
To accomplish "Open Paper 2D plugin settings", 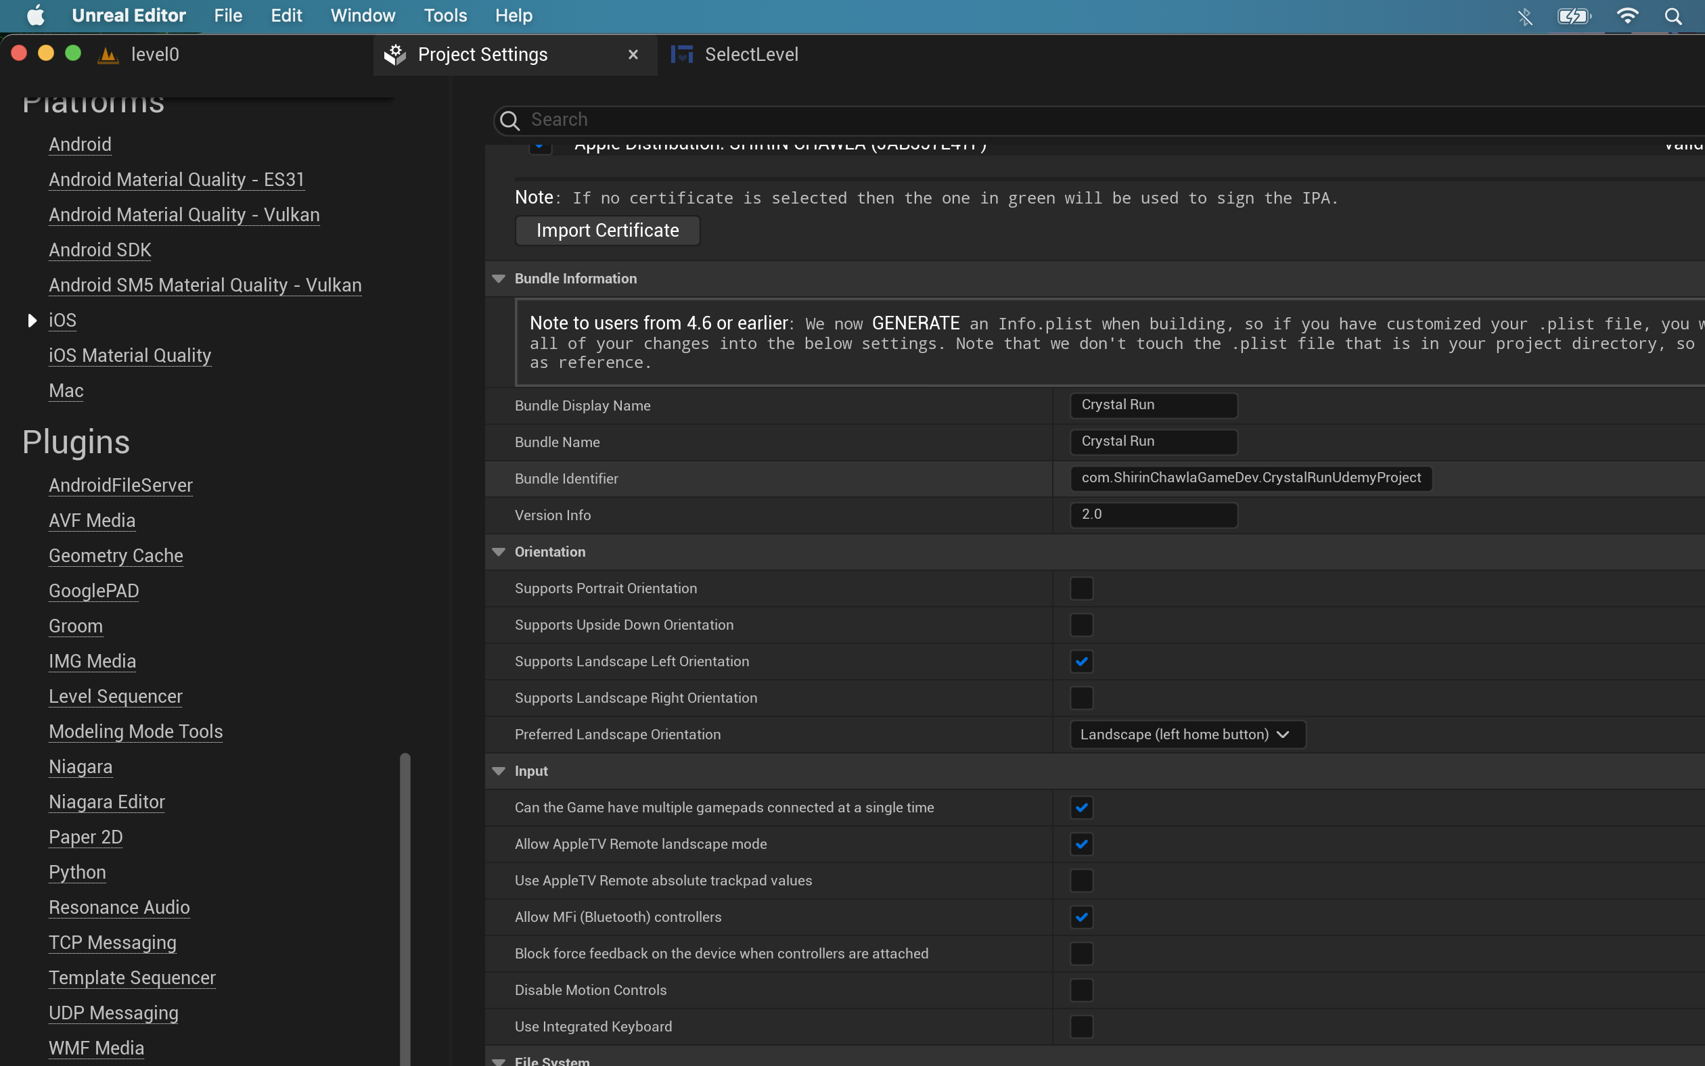I will (x=86, y=837).
